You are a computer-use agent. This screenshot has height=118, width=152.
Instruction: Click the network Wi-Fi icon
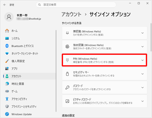point(7,54)
